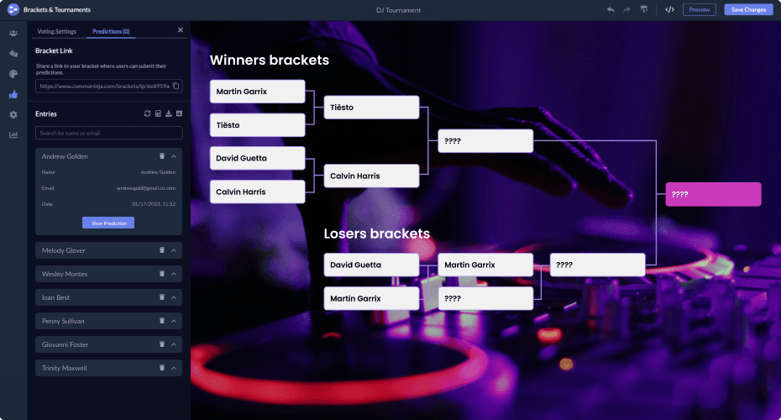
Task: Select the Predictions (0) tab
Action: [111, 31]
